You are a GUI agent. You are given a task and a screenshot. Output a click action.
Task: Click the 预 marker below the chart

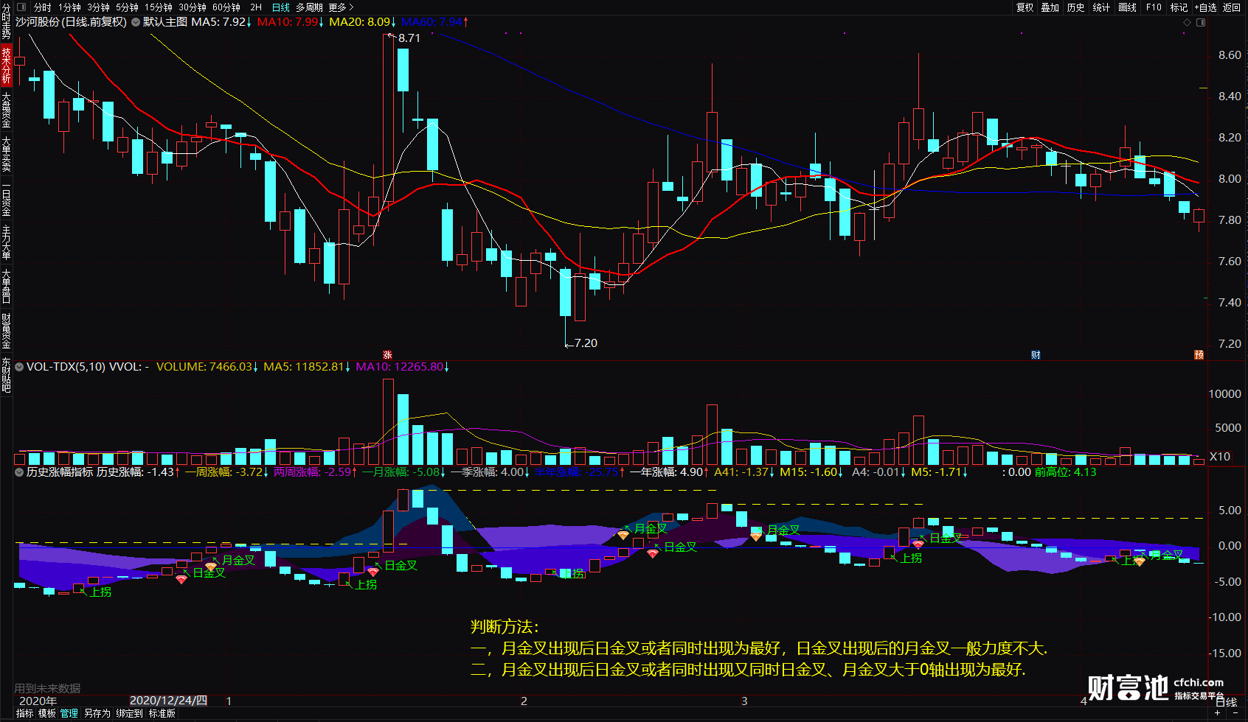click(1199, 355)
